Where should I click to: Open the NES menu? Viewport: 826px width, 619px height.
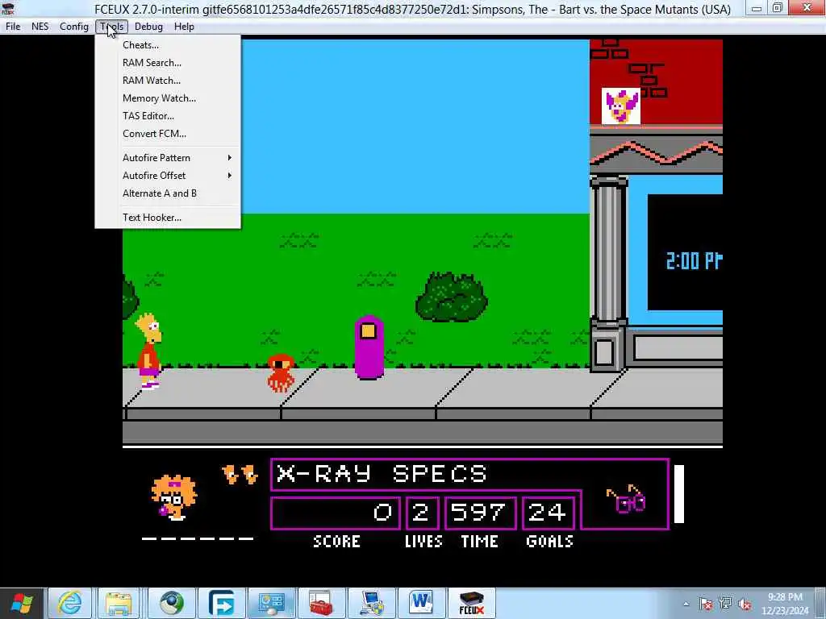tap(40, 27)
